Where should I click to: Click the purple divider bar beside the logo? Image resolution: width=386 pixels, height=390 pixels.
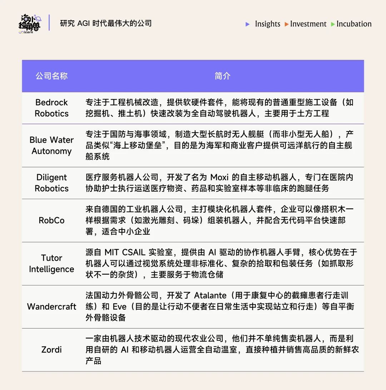click(49, 22)
